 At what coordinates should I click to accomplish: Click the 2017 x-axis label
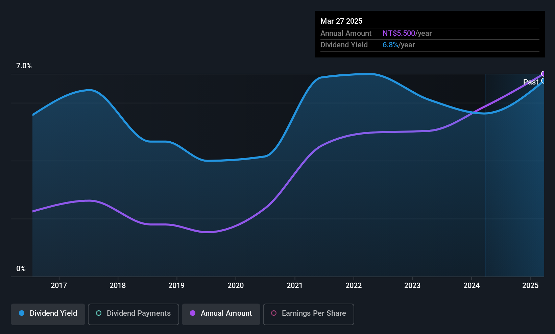point(59,286)
